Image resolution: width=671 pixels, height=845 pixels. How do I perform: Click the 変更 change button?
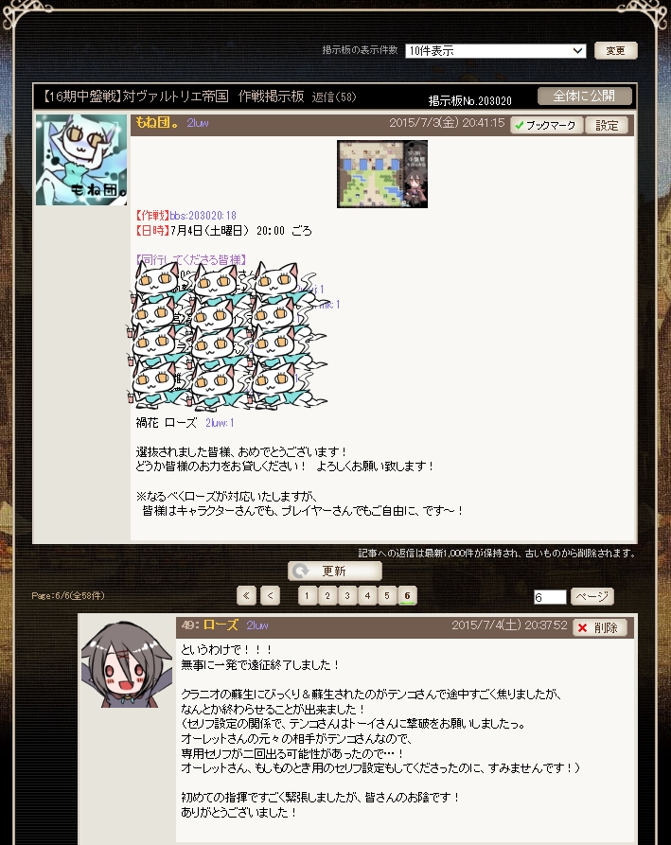click(x=615, y=51)
